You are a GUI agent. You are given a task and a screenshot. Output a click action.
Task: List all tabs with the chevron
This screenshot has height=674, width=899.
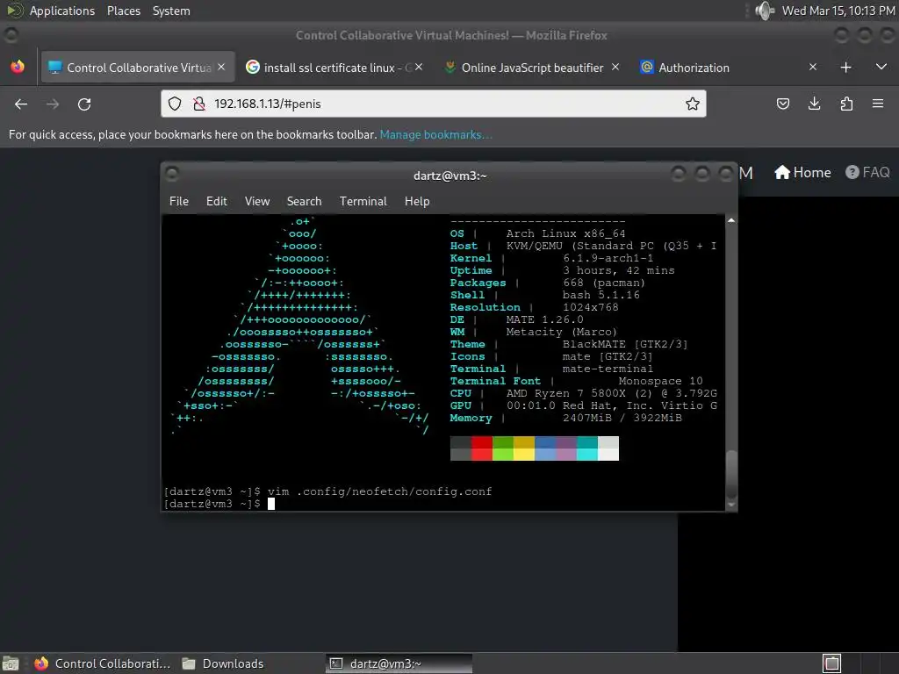881,67
